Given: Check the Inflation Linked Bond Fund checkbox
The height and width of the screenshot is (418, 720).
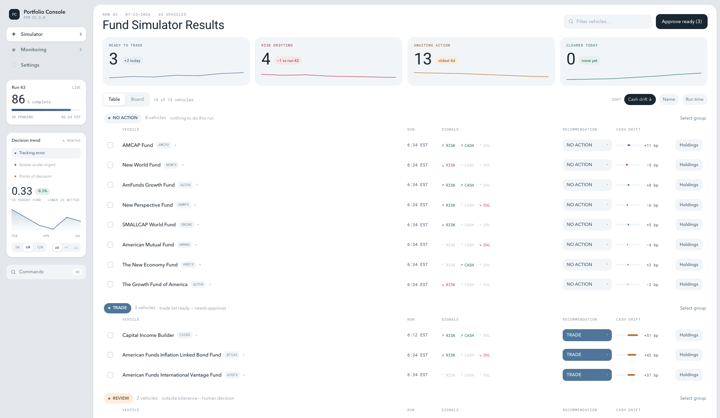Looking at the screenshot, I should pos(110,355).
